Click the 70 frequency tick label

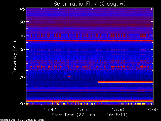click(22, 77)
